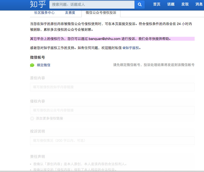Click the 责任声明 section heading
This screenshot has width=204, height=172.
coord(37,157)
